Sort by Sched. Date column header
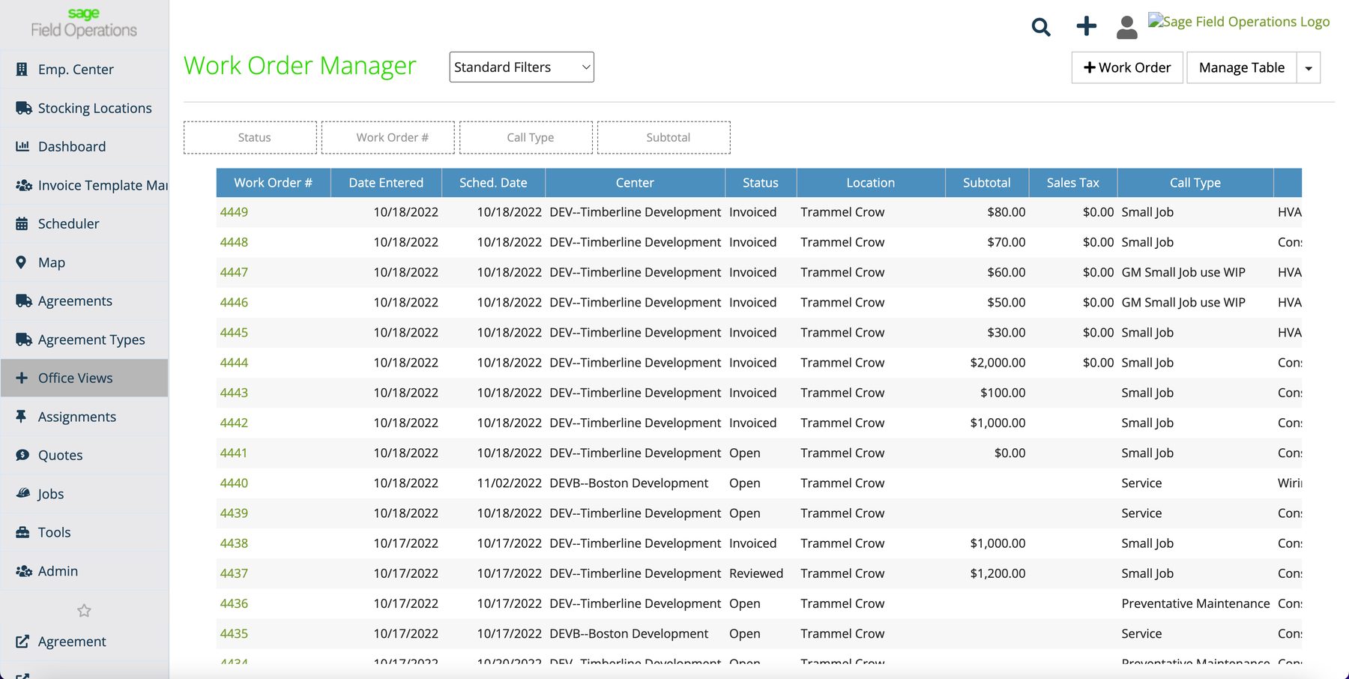 [x=493, y=183]
